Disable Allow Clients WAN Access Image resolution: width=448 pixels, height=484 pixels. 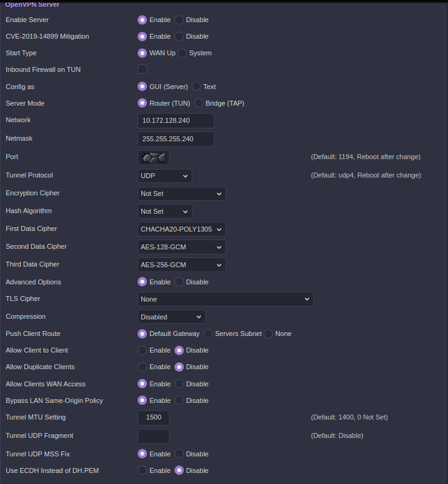pos(179,384)
